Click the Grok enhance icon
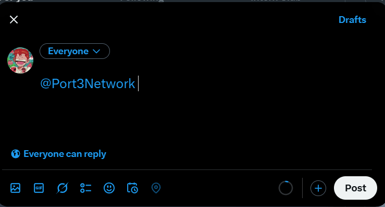Image resolution: width=385 pixels, height=207 pixels. 63,188
